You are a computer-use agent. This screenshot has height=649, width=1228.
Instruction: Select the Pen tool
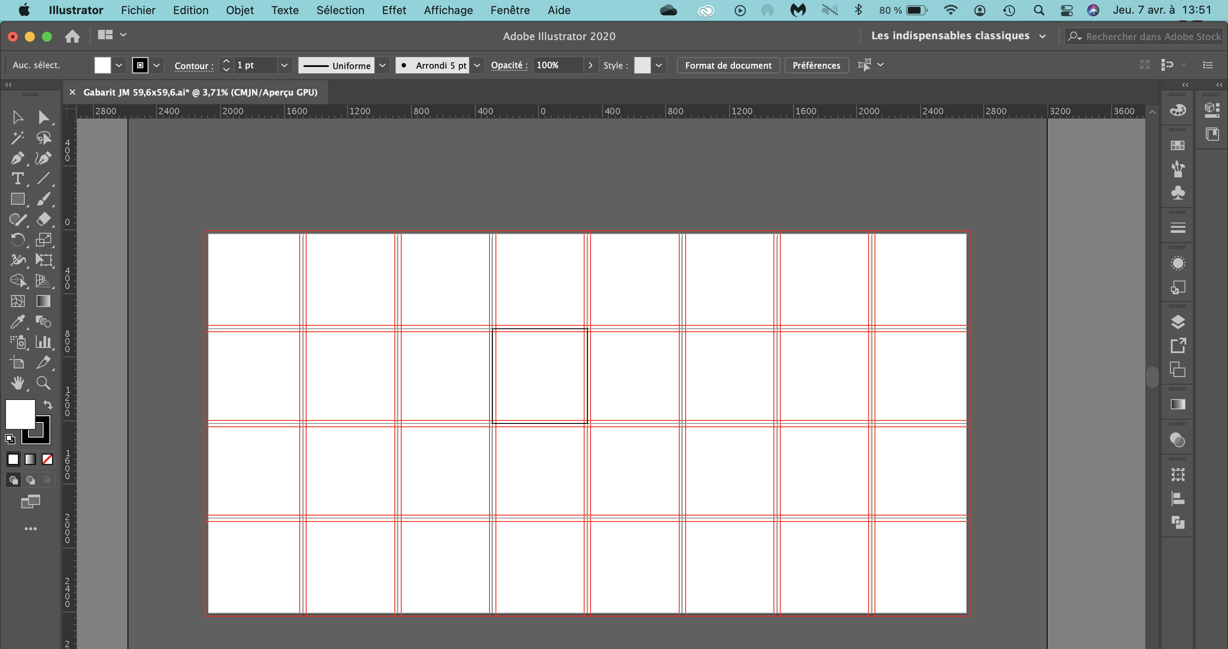tap(17, 158)
